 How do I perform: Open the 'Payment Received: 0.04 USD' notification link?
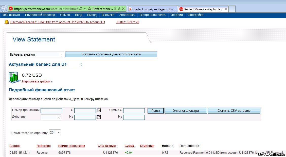75,23
